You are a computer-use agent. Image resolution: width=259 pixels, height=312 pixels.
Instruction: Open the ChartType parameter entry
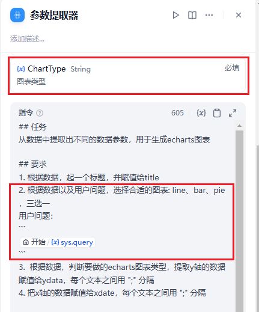[128, 75]
